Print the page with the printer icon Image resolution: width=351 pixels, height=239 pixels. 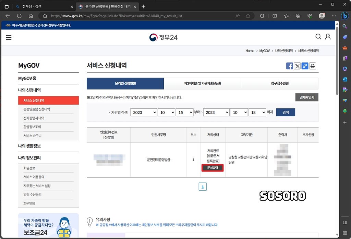313,66
